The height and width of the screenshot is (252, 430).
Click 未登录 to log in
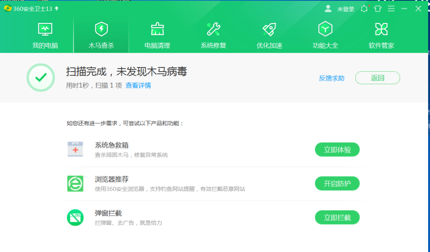pos(346,9)
